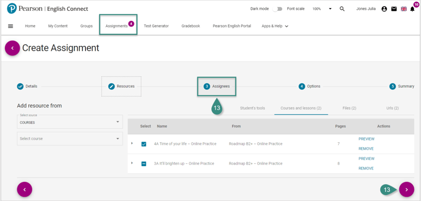
Task: Open the search magnifier icon
Action: pos(342,9)
